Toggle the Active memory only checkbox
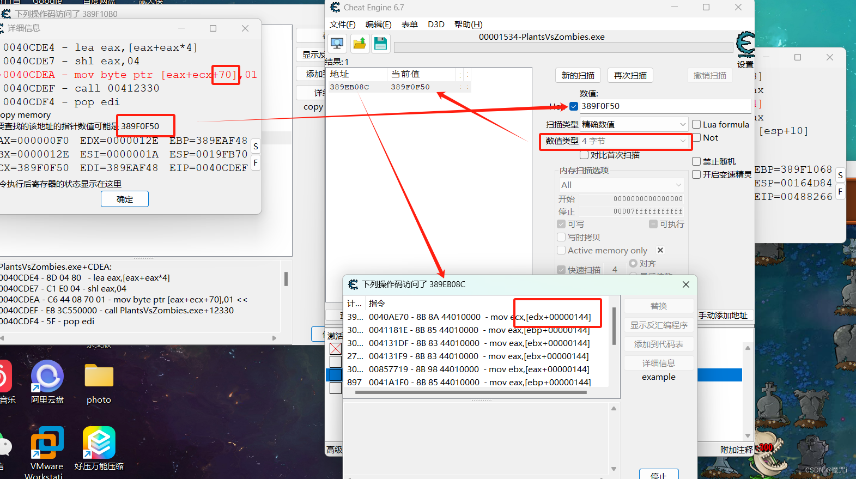The height and width of the screenshot is (479, 856). click(x=561, y=250)
